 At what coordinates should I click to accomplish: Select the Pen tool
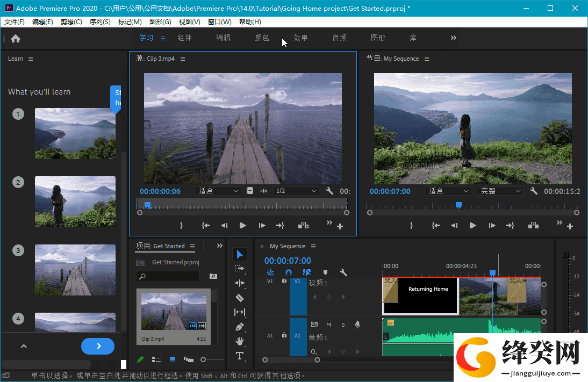[x=240, y=327]
